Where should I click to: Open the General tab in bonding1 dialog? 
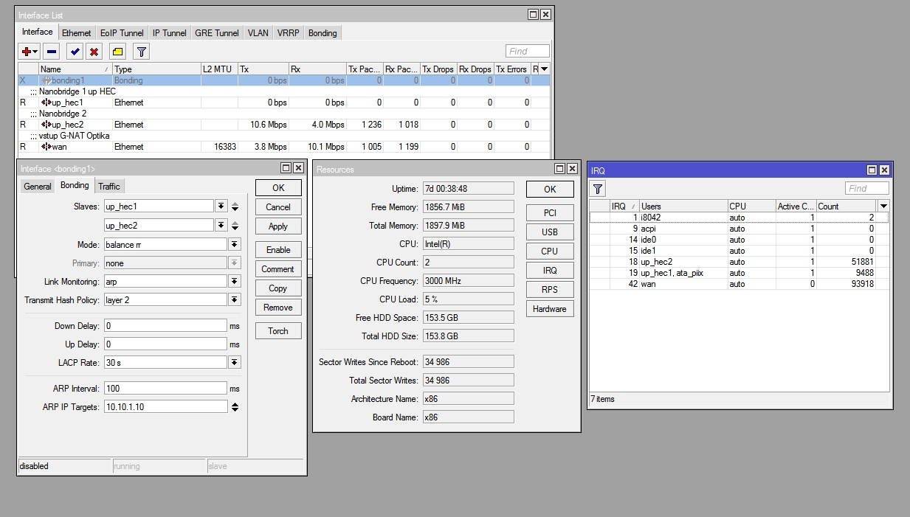38,186
